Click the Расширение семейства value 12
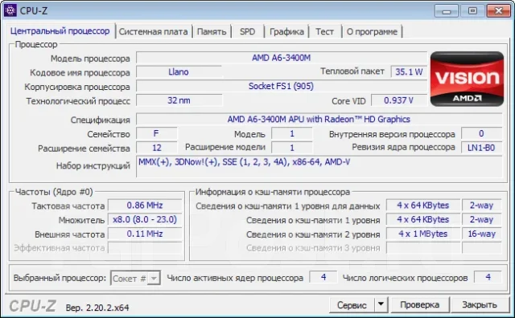This screenshot has width=515, height=318. 156,148
